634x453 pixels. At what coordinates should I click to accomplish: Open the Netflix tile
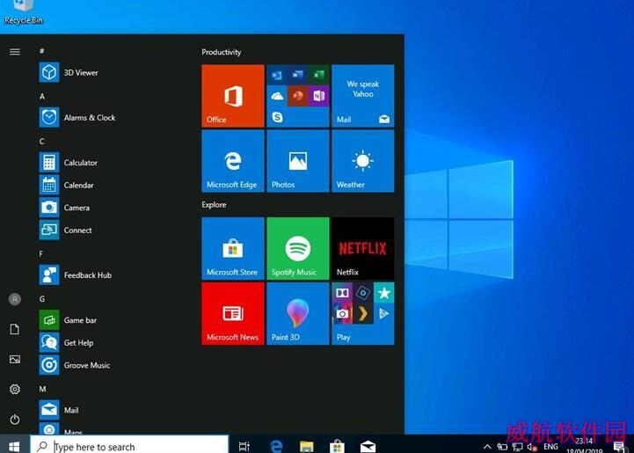[362, 248]
